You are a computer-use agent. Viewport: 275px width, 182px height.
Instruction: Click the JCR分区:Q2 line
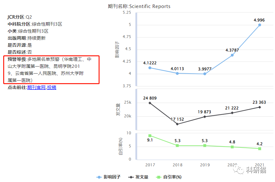click(x=20, y=17)
